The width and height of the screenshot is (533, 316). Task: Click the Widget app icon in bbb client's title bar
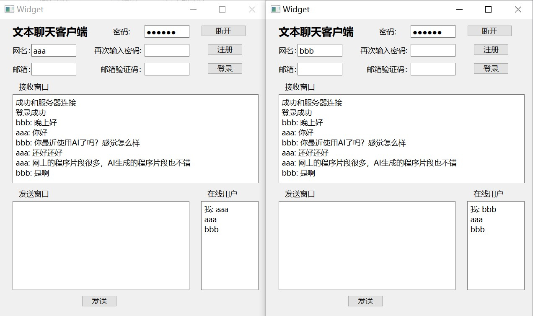click(275, 9)
